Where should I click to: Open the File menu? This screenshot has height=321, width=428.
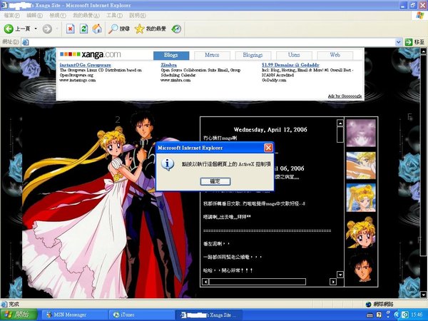click(11, 16)
